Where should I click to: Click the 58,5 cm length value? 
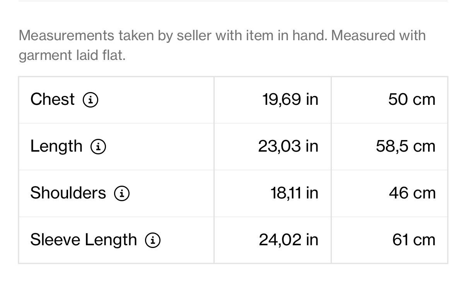click(406, 146)
